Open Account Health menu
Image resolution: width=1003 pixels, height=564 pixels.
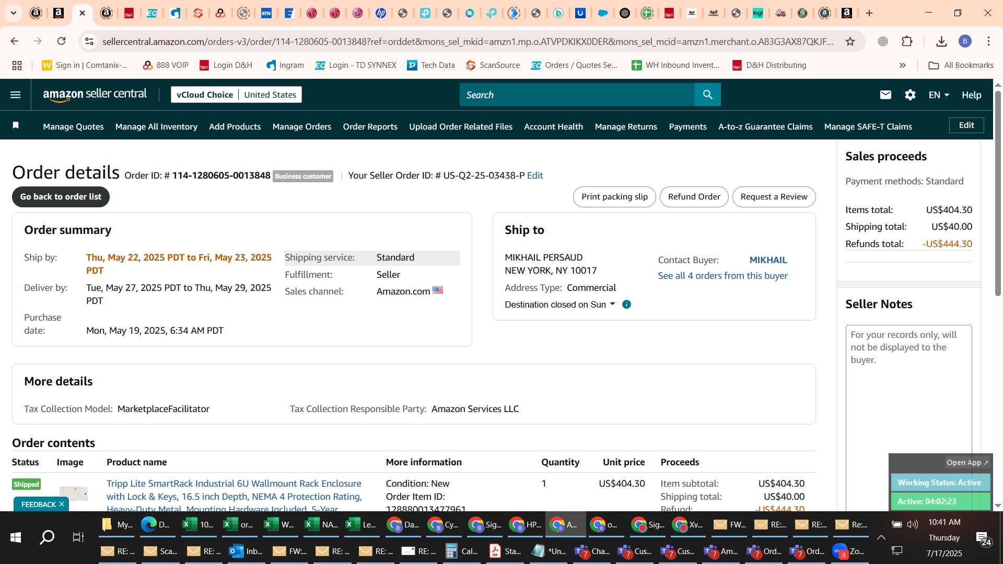point(553,126)
